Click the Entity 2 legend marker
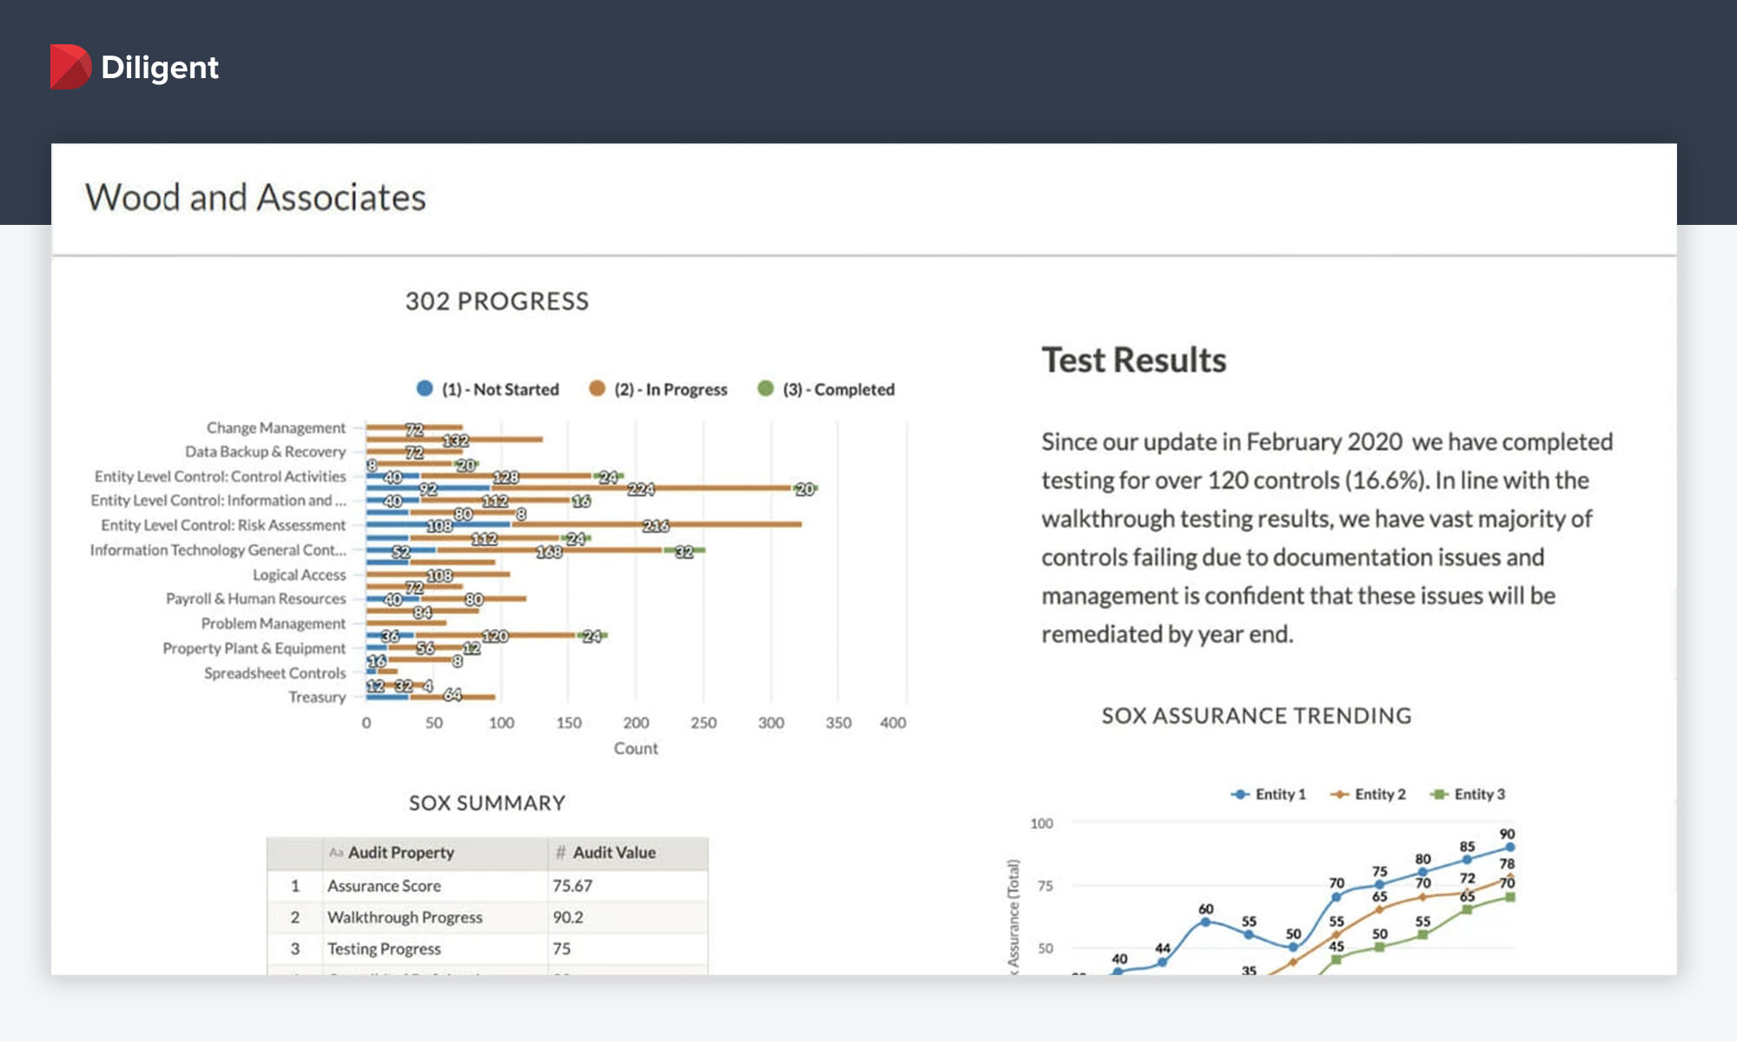Viewport: 1737px width, 1042px height. click(x=1340, y=795)
